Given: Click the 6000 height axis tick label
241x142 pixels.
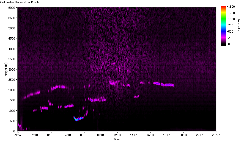Looking at the screenshot, I should tap(12, 8).
